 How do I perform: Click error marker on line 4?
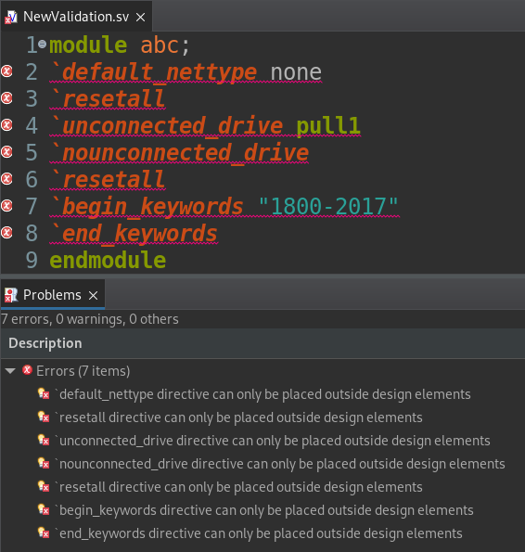coord(6,125)
